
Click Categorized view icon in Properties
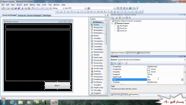tap(112, 63)
